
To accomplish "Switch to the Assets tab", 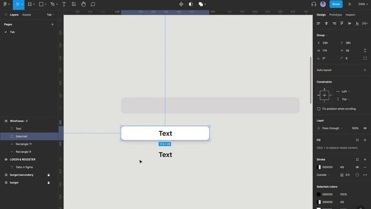I will point(27,15).
